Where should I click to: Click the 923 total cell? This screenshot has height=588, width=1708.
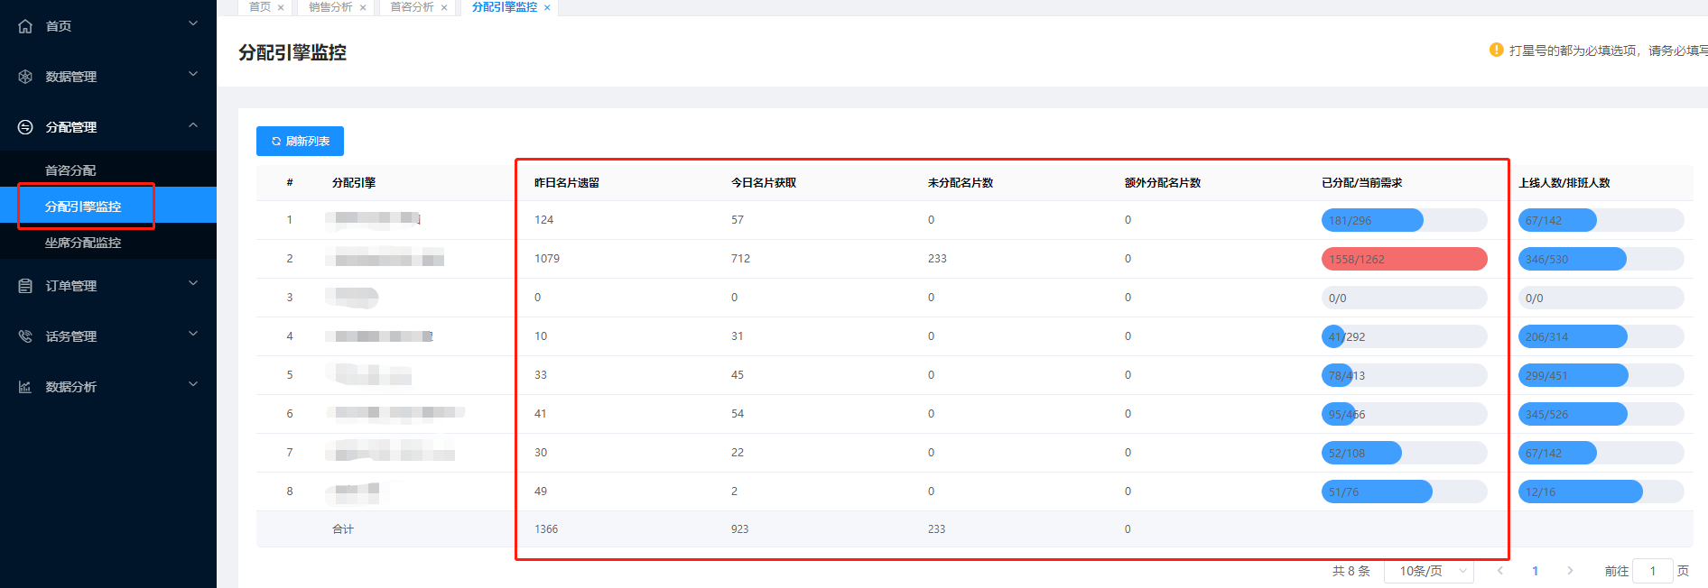(739, 529)
